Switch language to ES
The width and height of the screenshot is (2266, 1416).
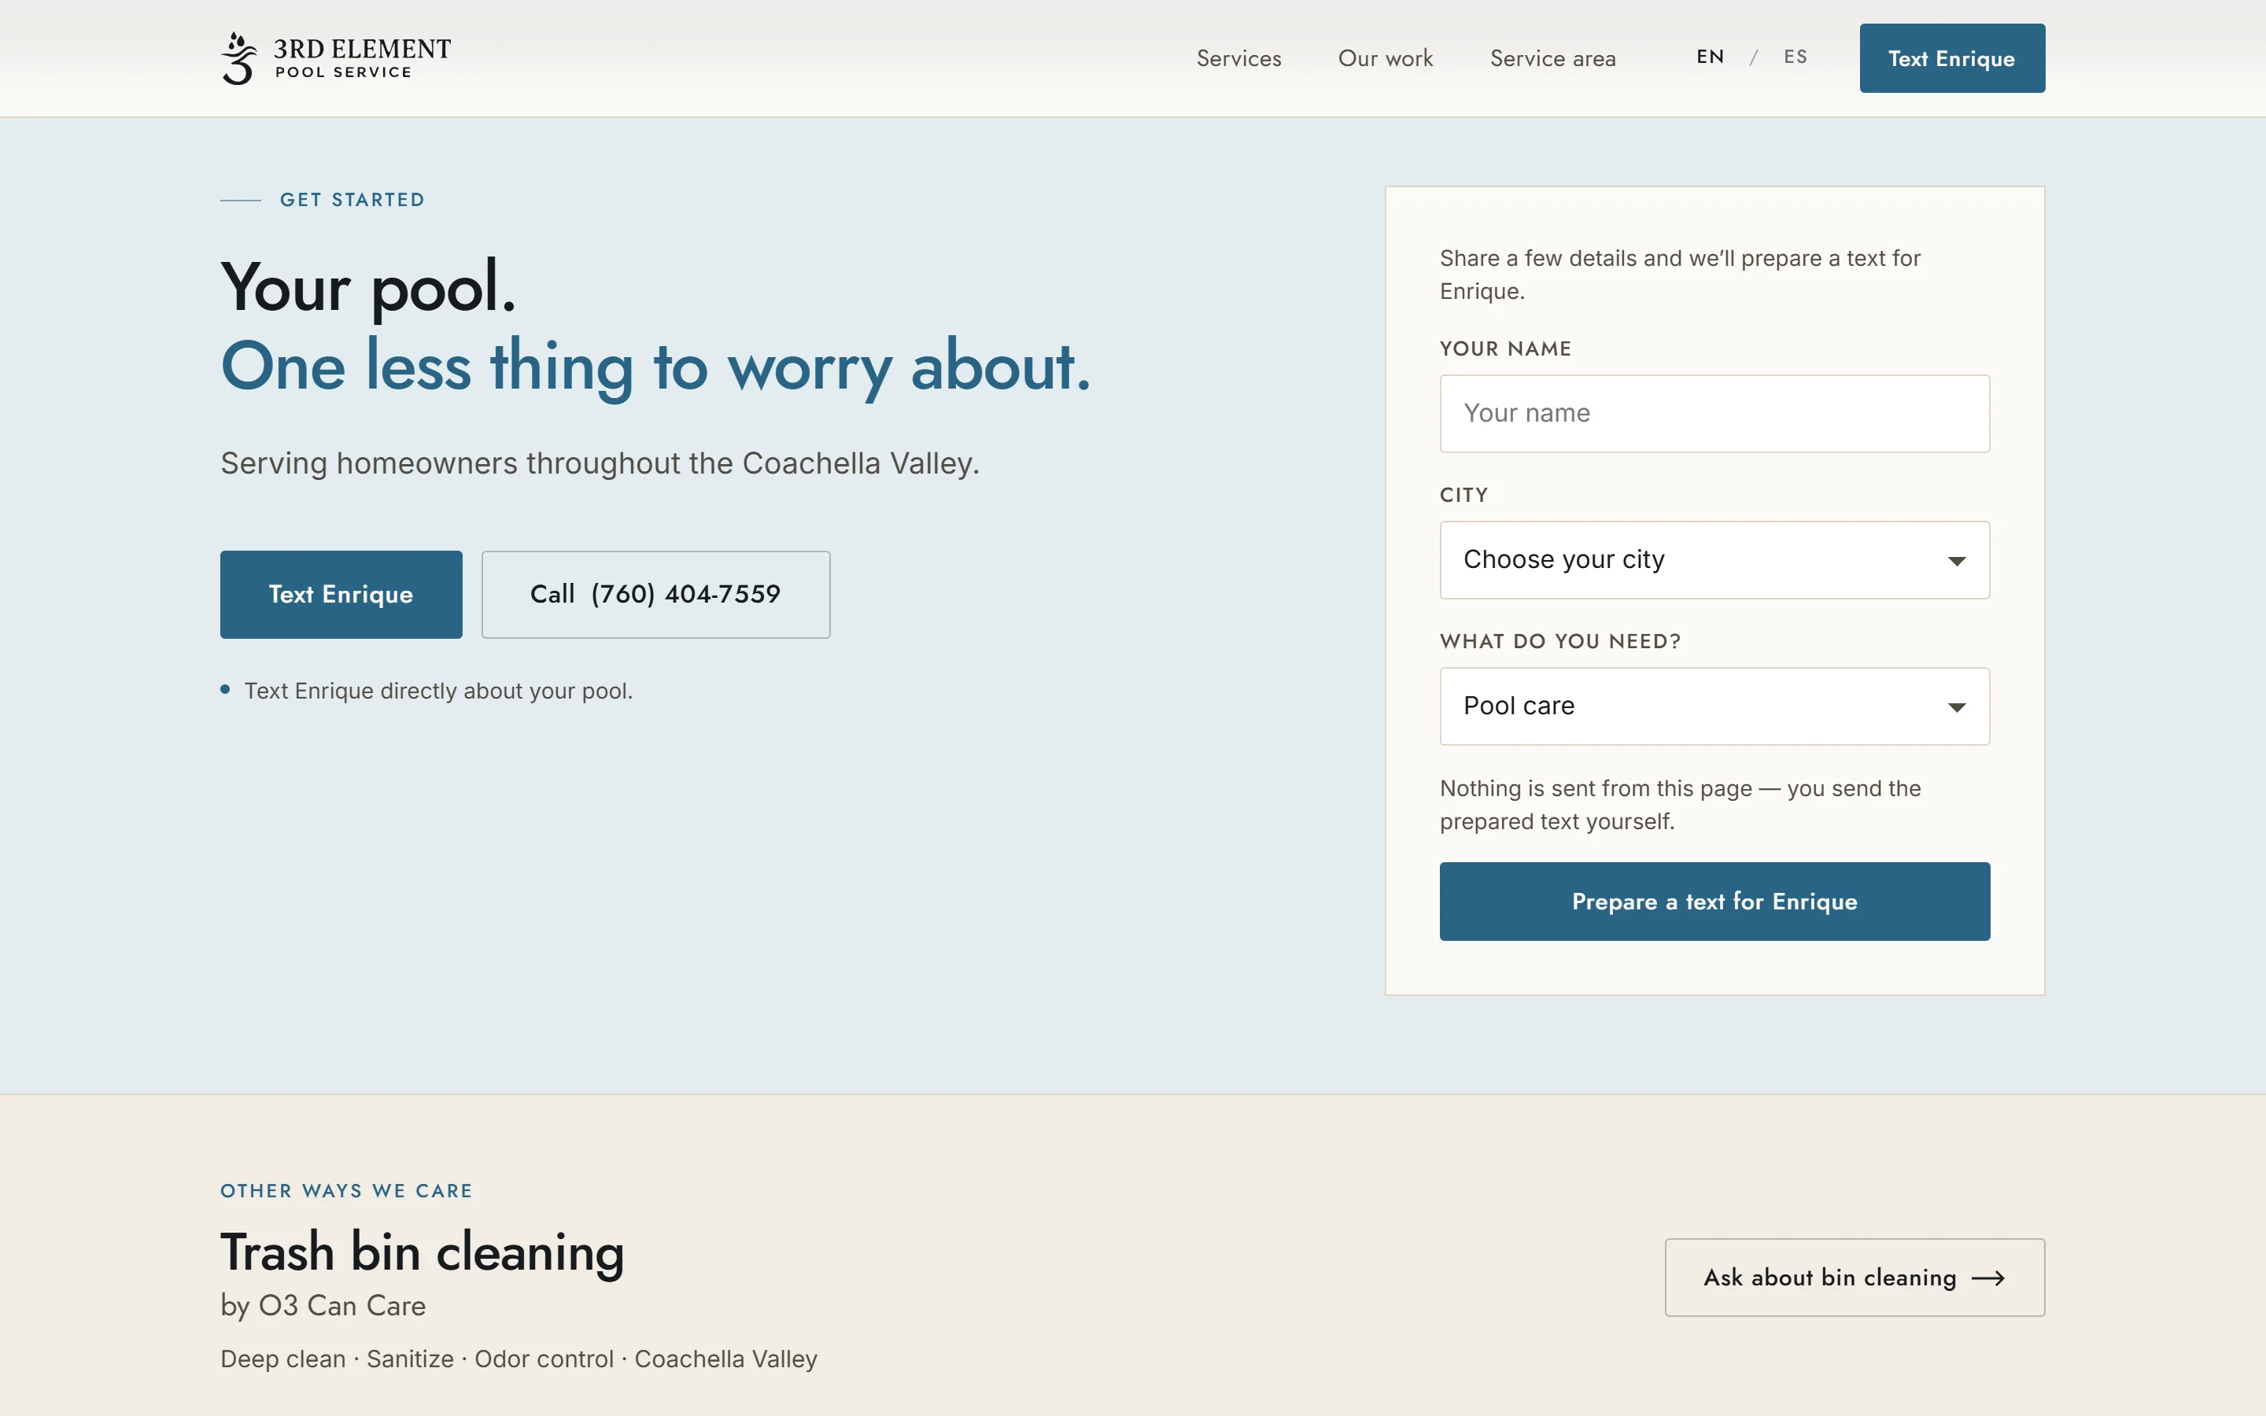click(1795, 57)
